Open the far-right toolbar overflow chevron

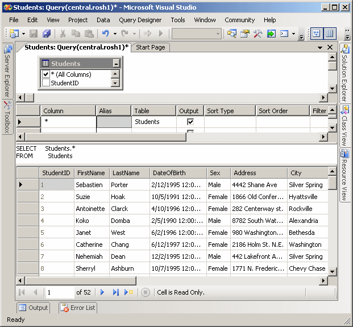click(x=347, y=34)
